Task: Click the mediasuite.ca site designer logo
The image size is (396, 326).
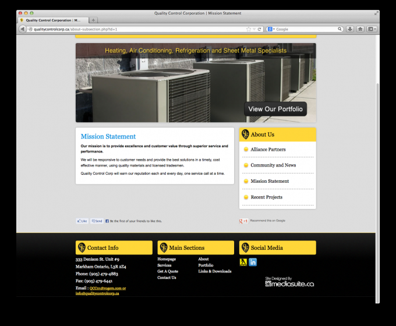Action: point(289,283)
